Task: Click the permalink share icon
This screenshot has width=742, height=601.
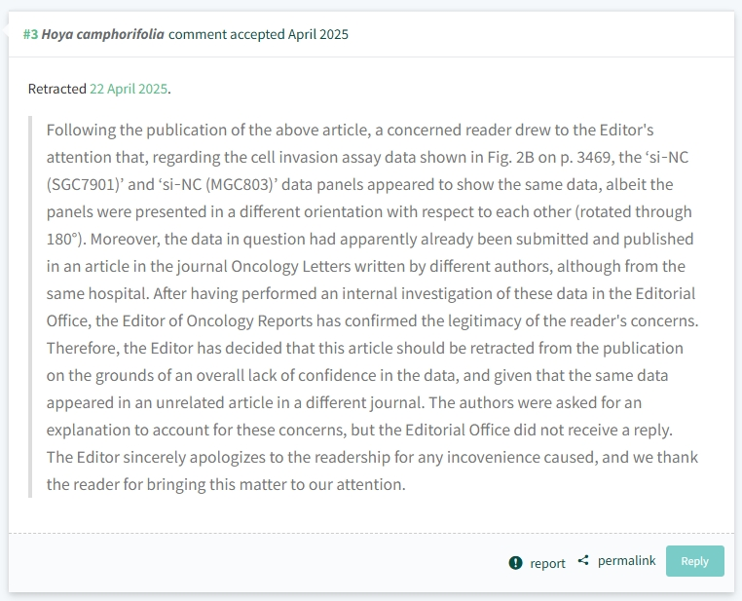Action: pos(583,561)
